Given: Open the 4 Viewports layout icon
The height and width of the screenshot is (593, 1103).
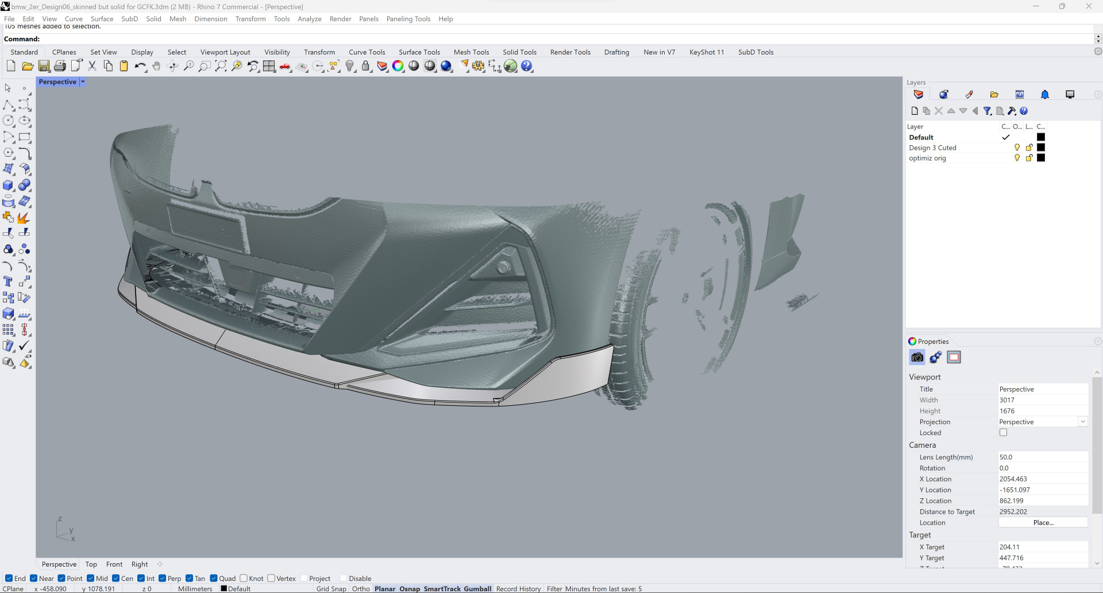Looking at the screenshot, I should [269, 67].
